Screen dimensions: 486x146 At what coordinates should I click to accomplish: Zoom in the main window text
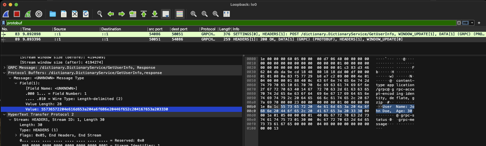tap(194, 14)
